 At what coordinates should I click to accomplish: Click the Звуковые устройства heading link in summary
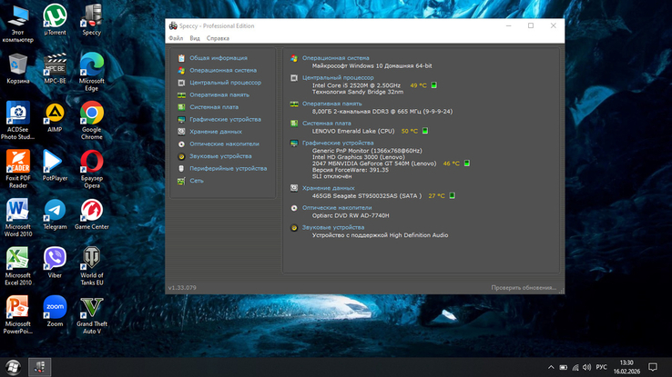(x=333, y=227)
